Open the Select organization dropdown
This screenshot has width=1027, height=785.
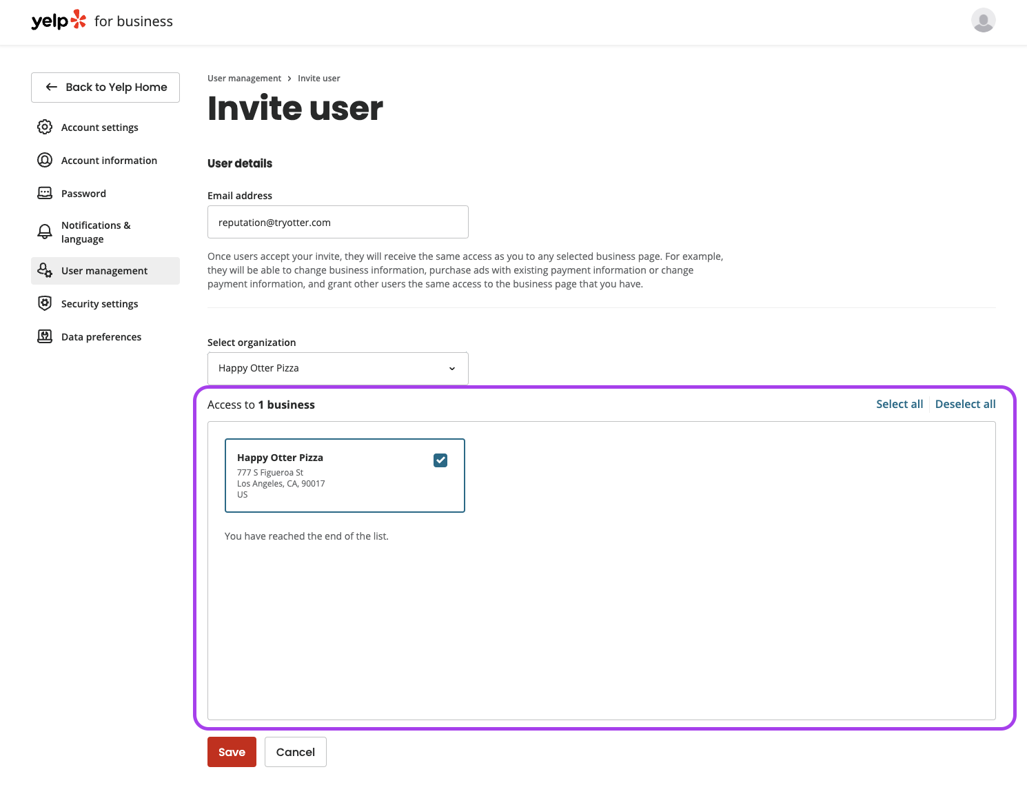[338, 368]
